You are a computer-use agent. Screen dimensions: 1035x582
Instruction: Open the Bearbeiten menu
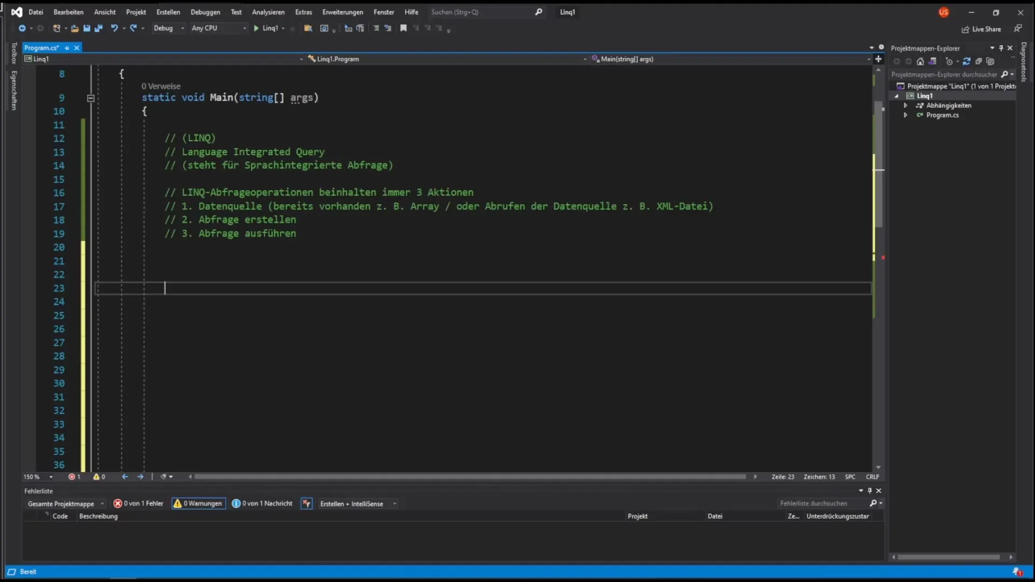coord(68,12)
